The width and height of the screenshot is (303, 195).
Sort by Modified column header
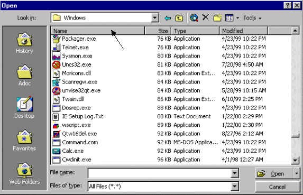243,31
